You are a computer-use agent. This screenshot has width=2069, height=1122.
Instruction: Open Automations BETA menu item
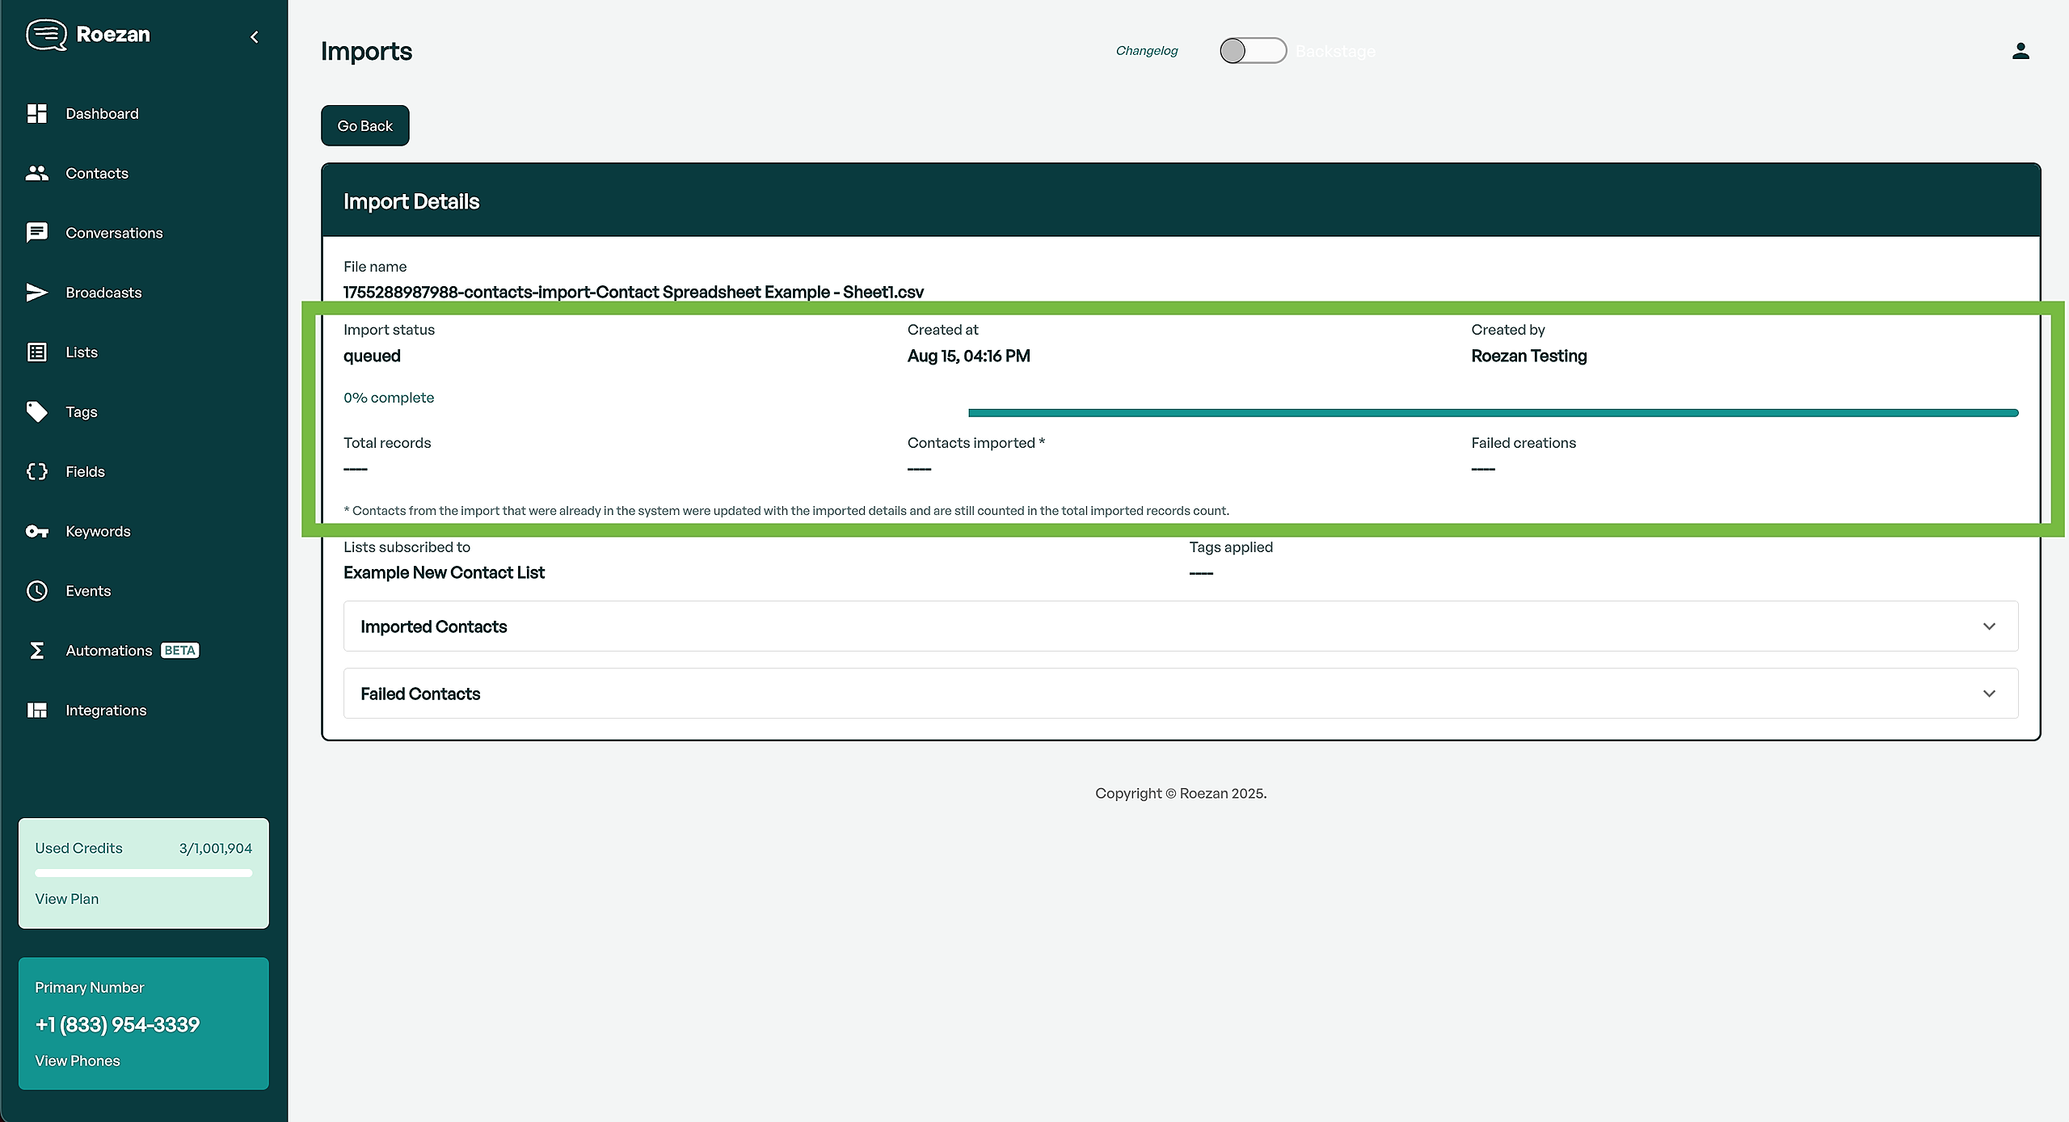[x=109, y=651]
